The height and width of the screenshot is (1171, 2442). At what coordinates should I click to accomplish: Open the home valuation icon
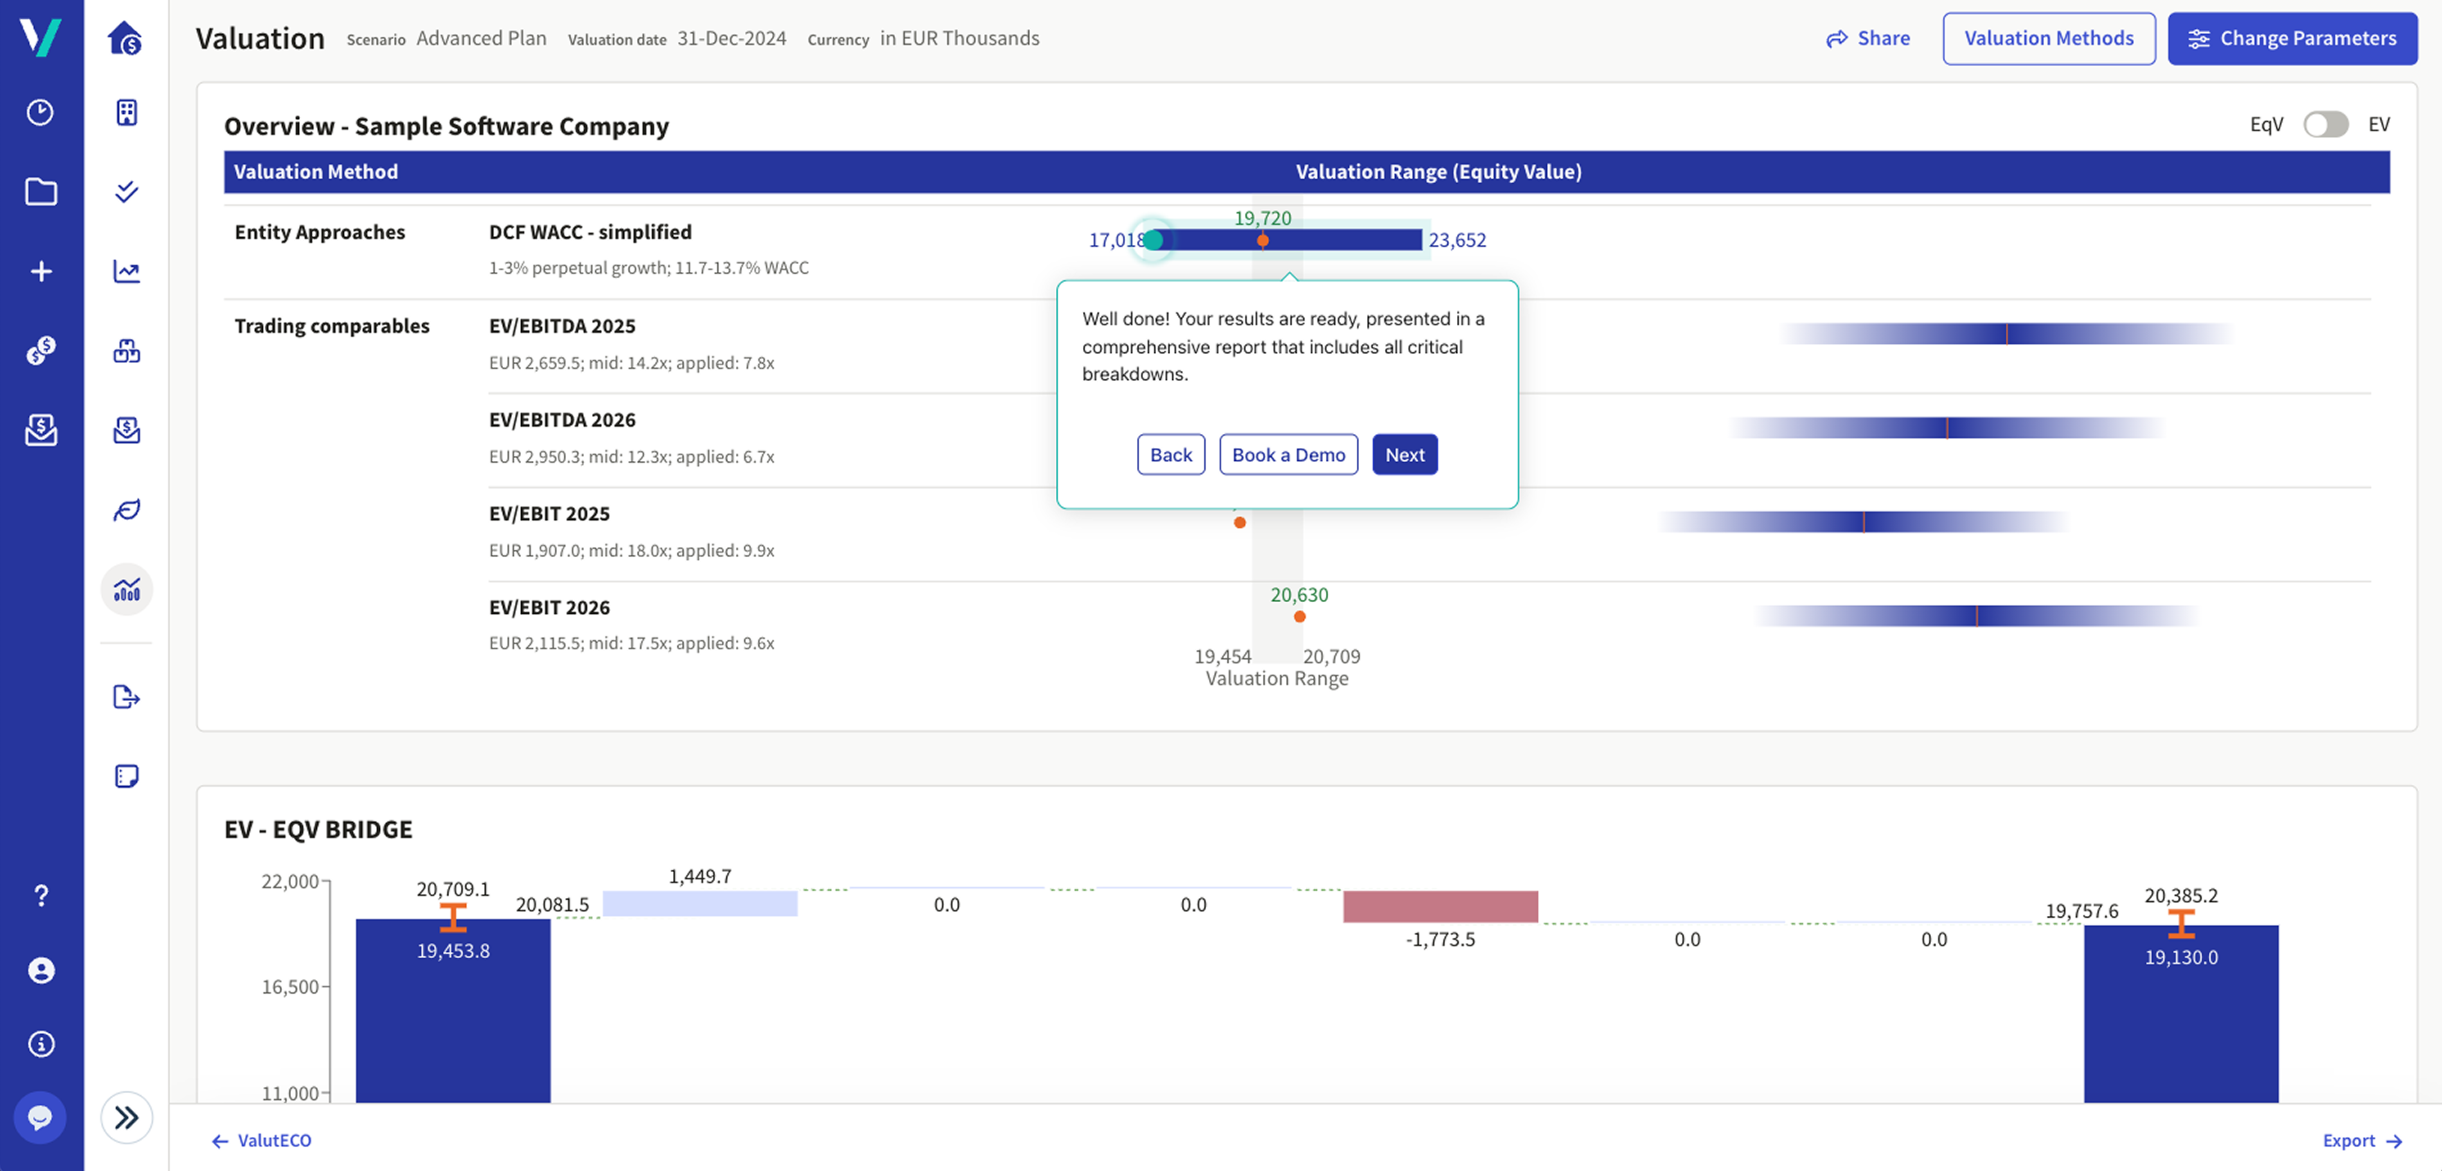click(126, 38)
